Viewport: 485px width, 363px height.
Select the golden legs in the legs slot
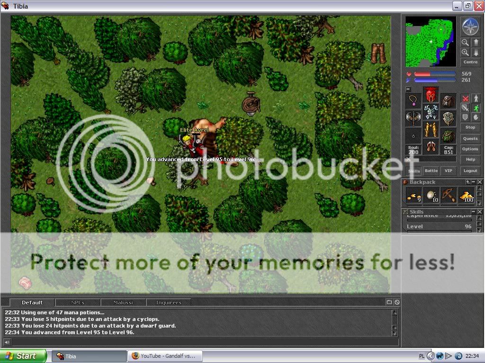coord(431,130)
